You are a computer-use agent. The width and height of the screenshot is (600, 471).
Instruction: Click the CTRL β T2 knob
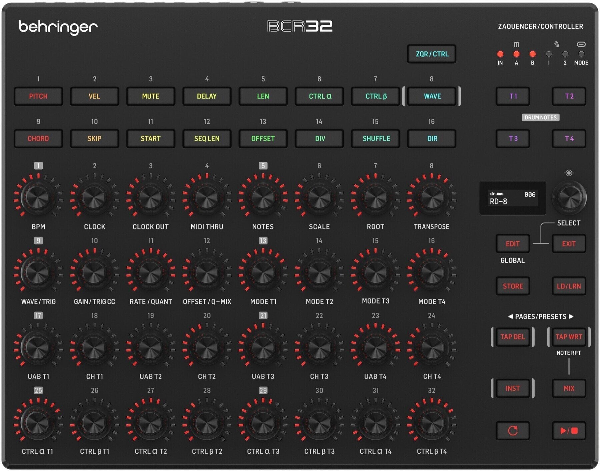point(206,423)
